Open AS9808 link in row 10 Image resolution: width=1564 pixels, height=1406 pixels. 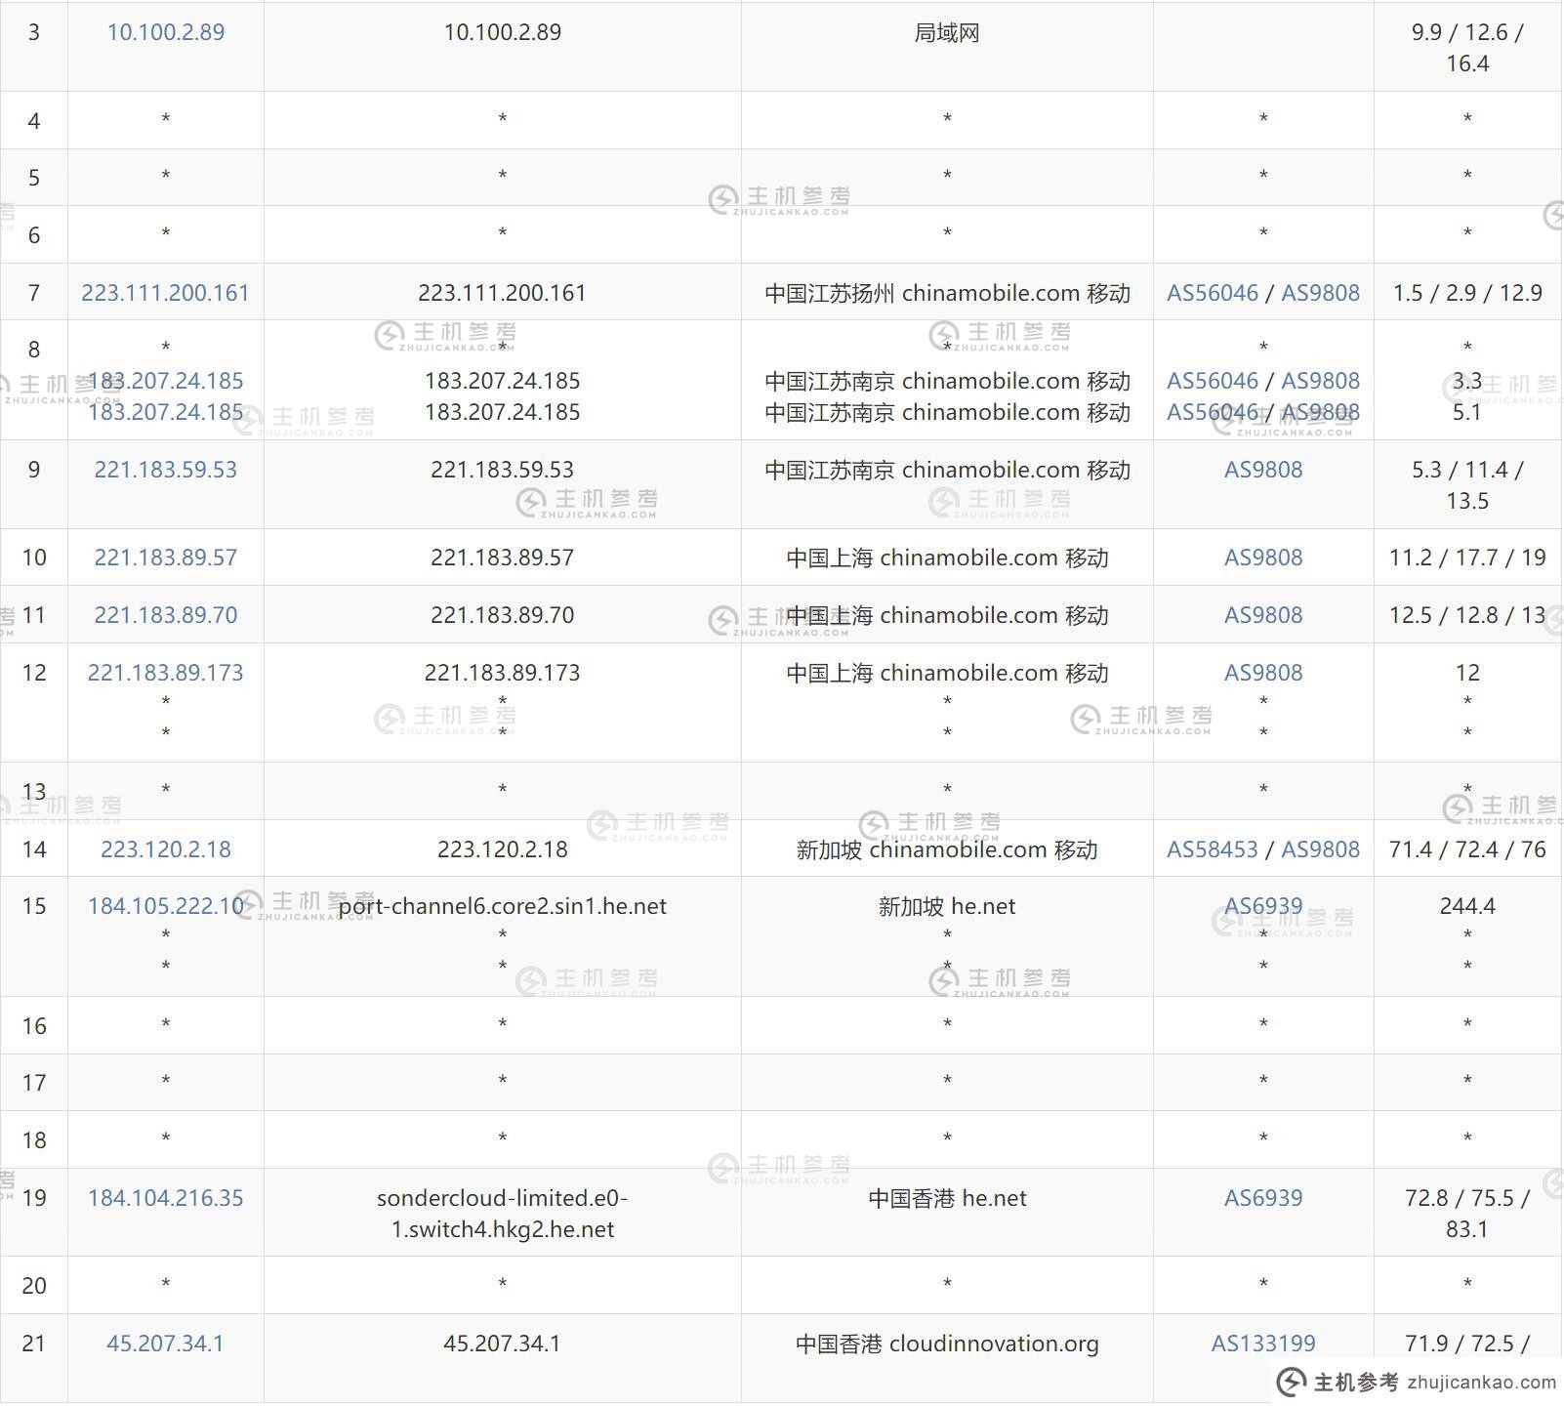[x=1263, y=558]
